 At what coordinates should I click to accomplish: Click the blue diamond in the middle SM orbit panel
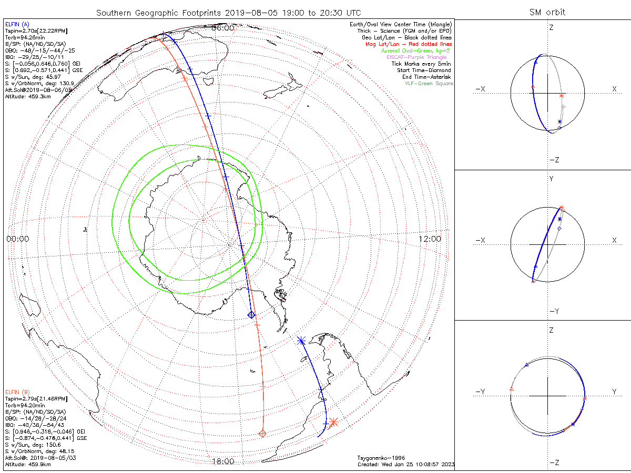click(560, 229)
